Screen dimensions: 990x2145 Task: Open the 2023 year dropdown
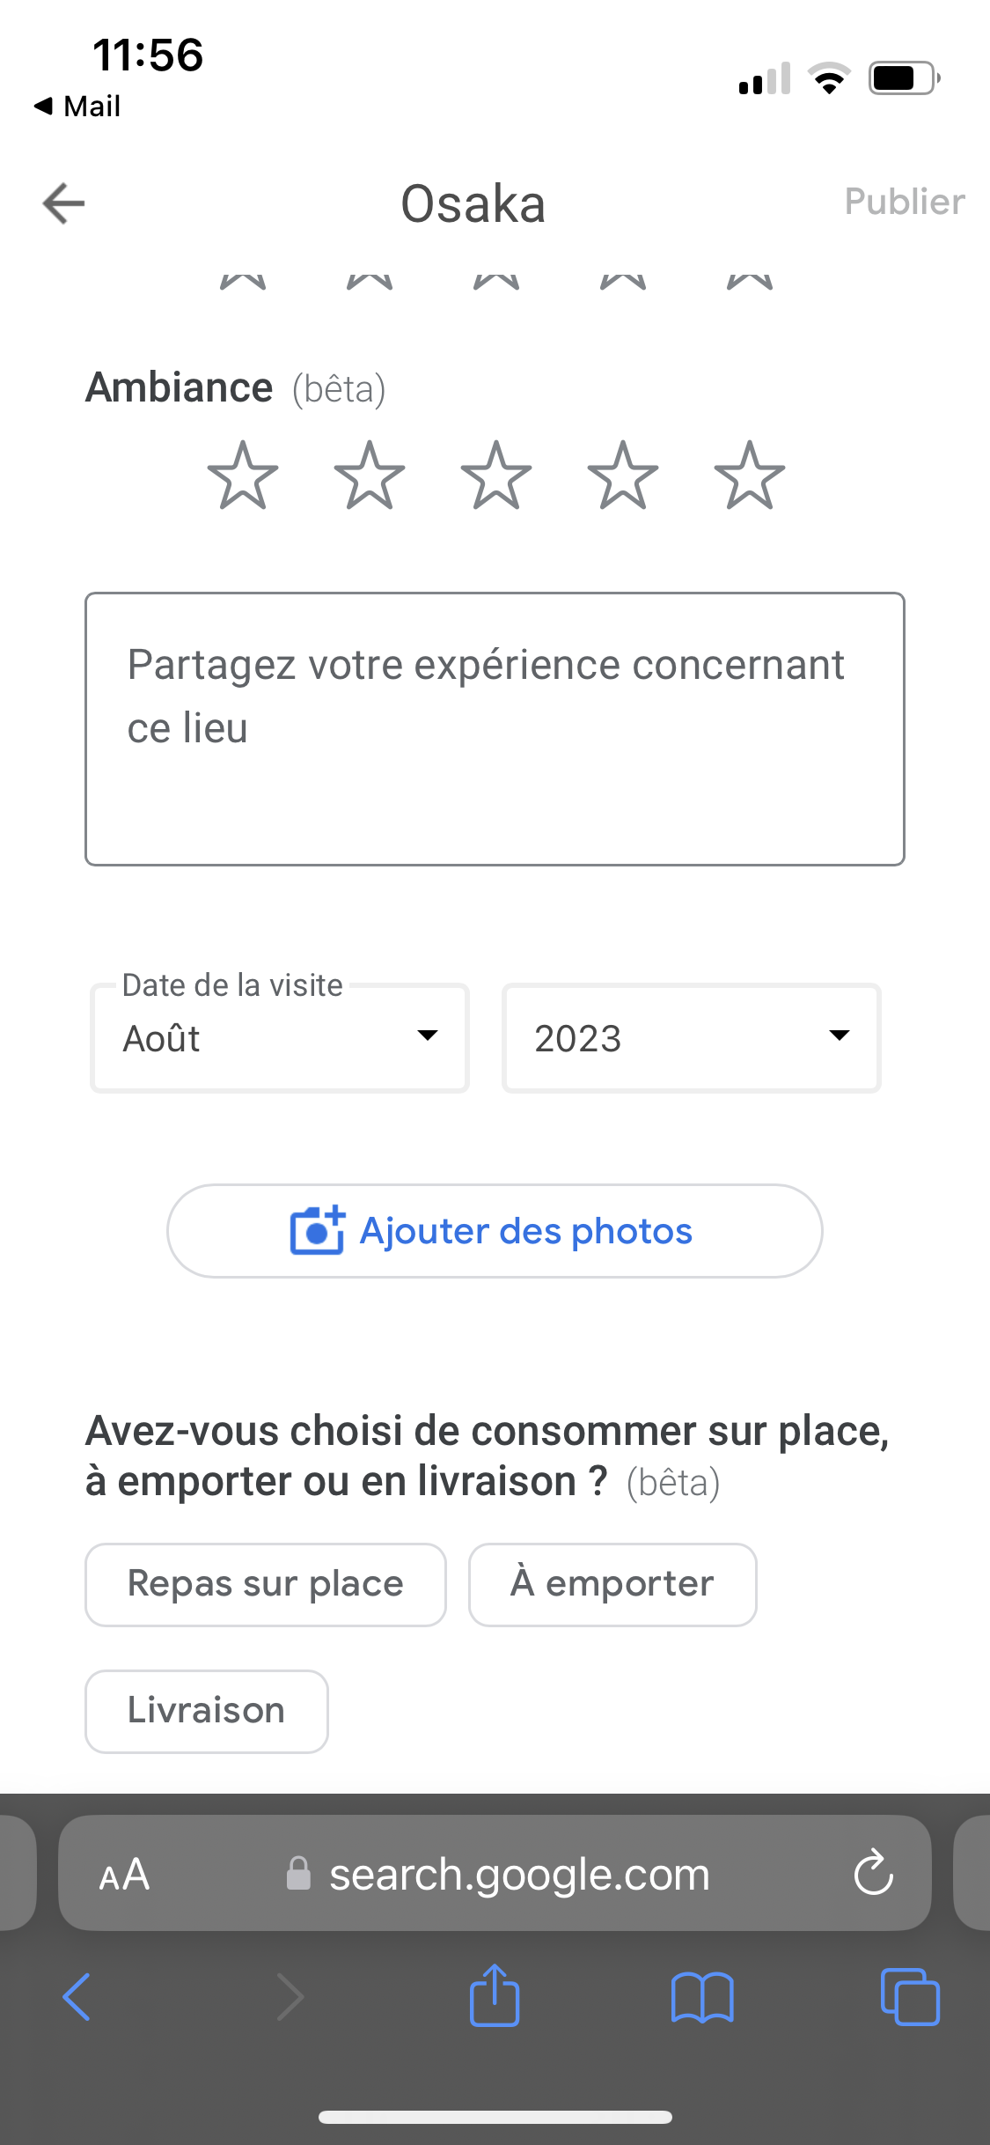691,1038
